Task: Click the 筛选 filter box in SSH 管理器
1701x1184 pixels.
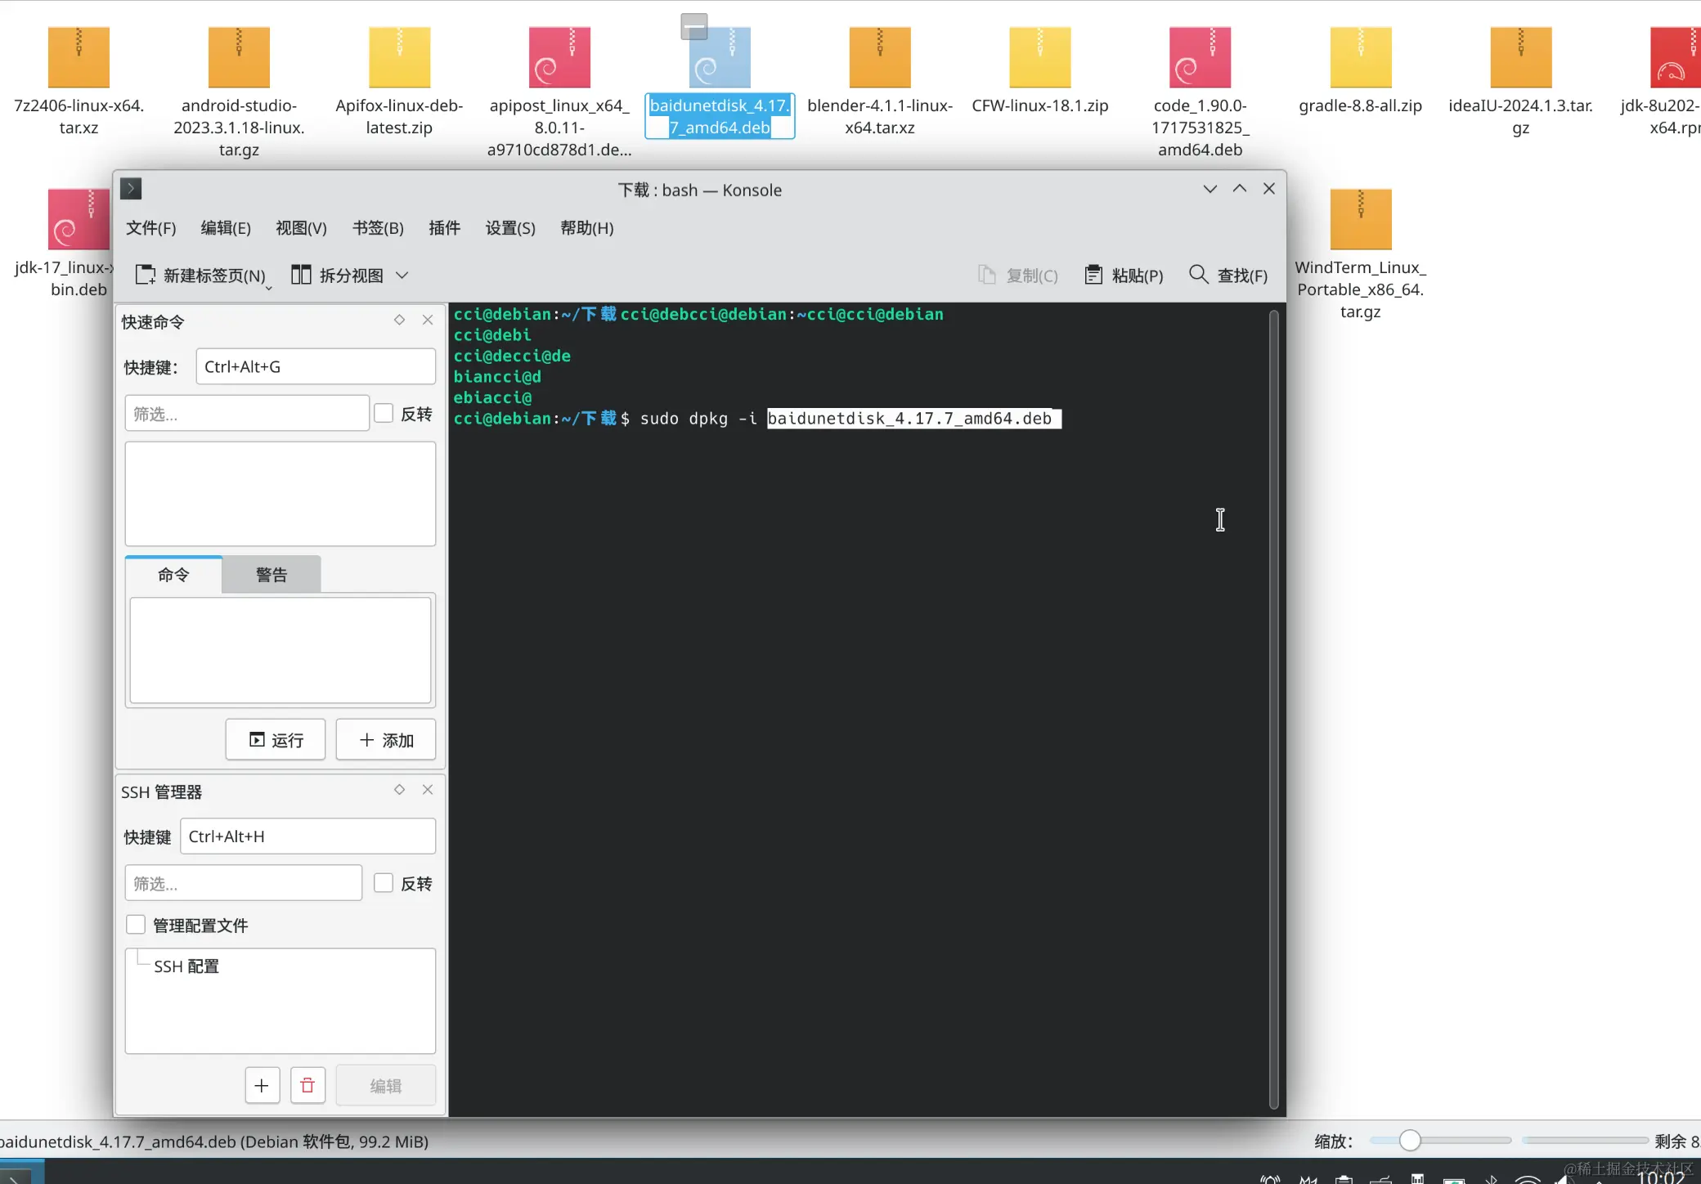Action: (x=244, y=883)
